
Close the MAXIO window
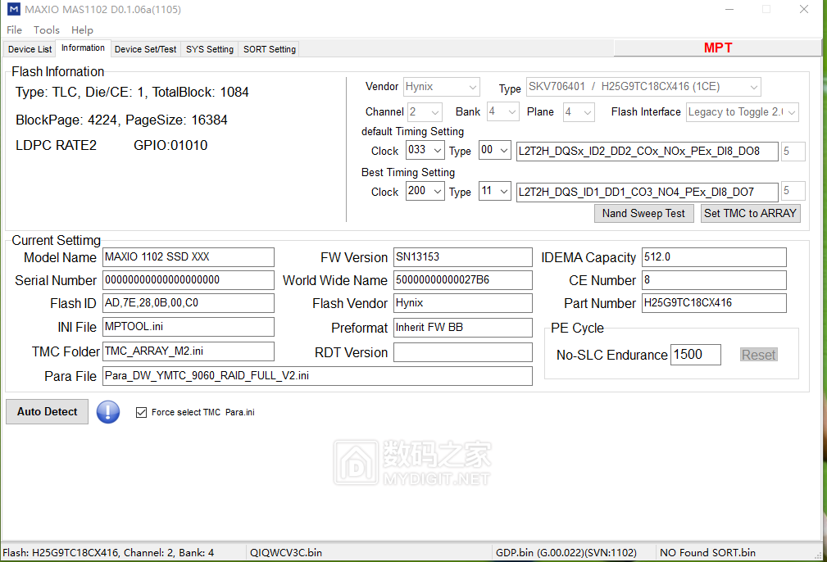(804, 10)
